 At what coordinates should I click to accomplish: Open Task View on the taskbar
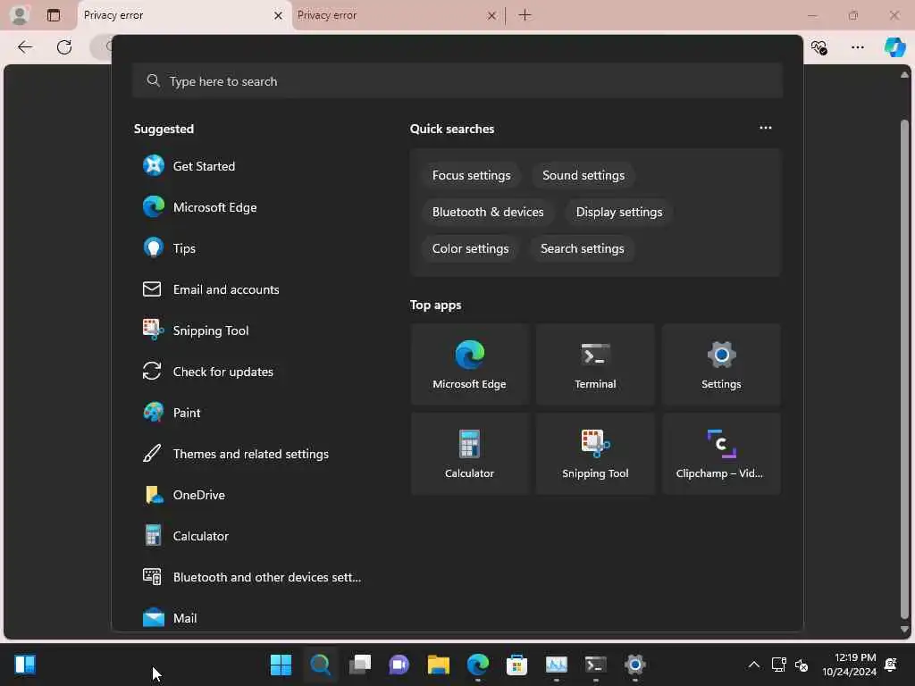pyautogui.click(x=360, y=665)
